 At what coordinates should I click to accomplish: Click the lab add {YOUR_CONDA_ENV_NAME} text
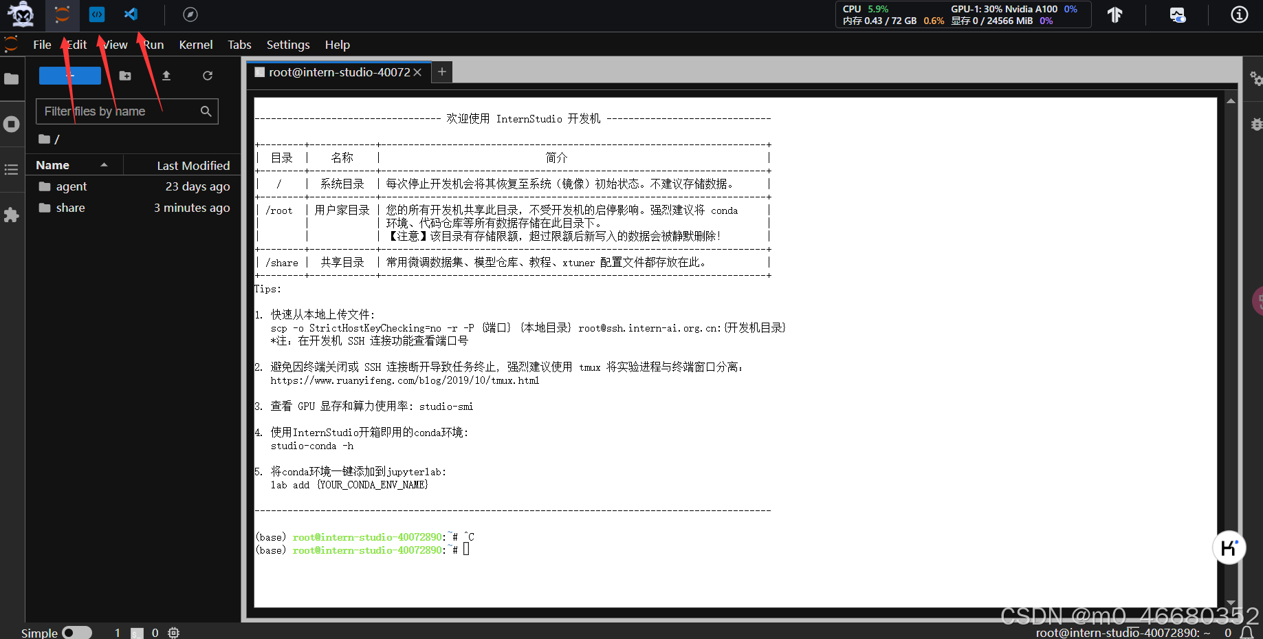coord(349,485)
